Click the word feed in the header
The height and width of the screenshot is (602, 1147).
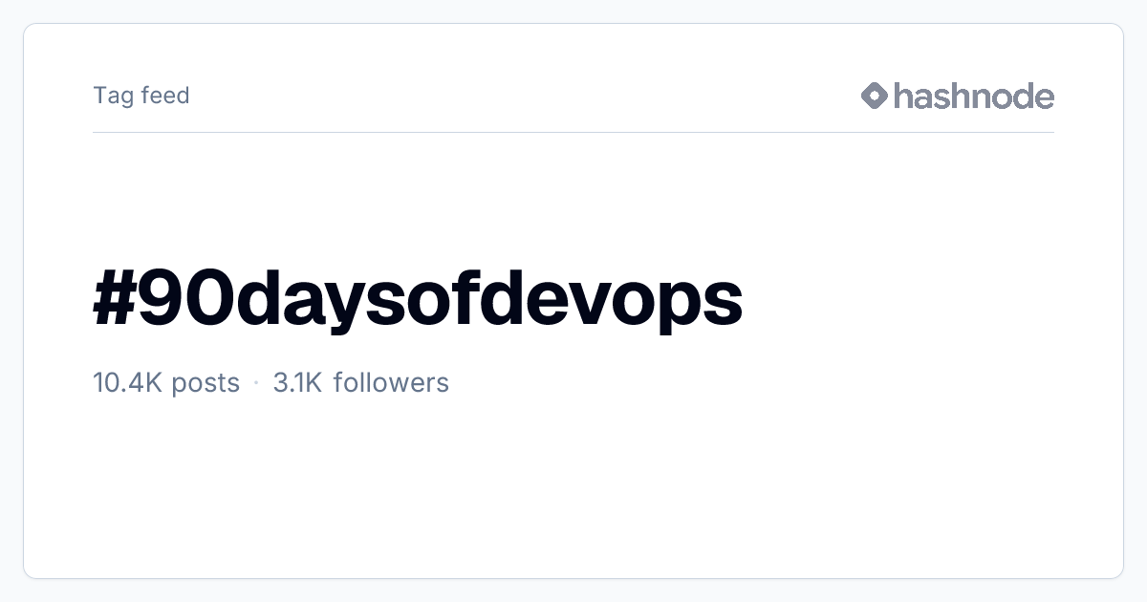pos(165,96)
